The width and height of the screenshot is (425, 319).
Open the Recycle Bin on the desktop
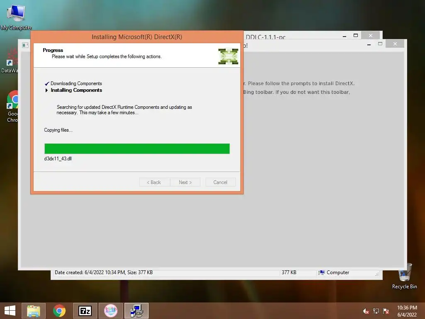click(404, 276)
